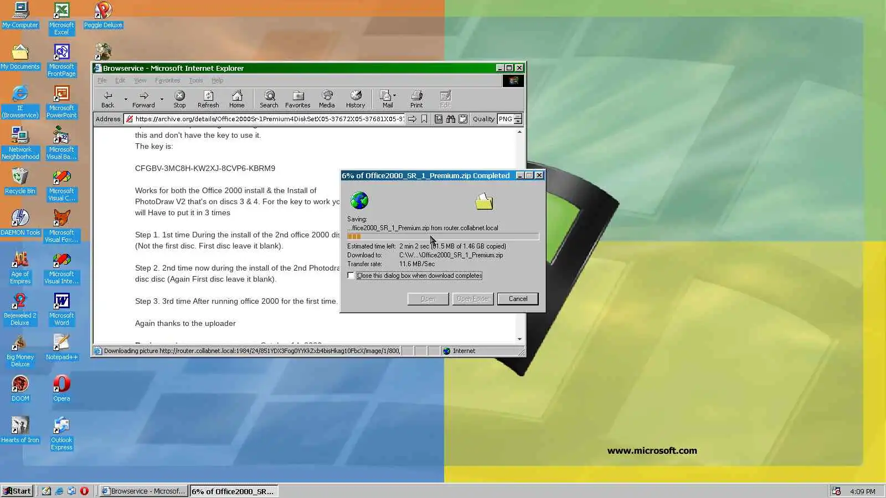Switch to the 6% of Office2000_SR taskbar button
Viewport: 886px width, 498px height.
(233, 491)
